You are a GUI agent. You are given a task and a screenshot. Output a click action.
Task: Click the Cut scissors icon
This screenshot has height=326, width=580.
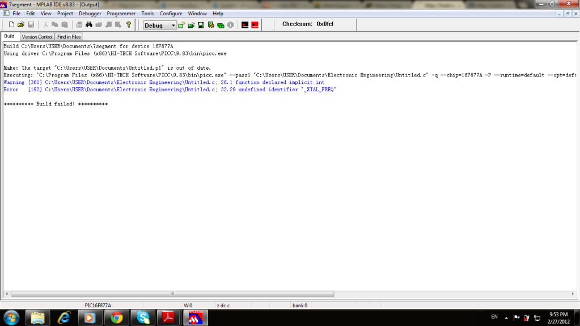(x=45, y=25)
